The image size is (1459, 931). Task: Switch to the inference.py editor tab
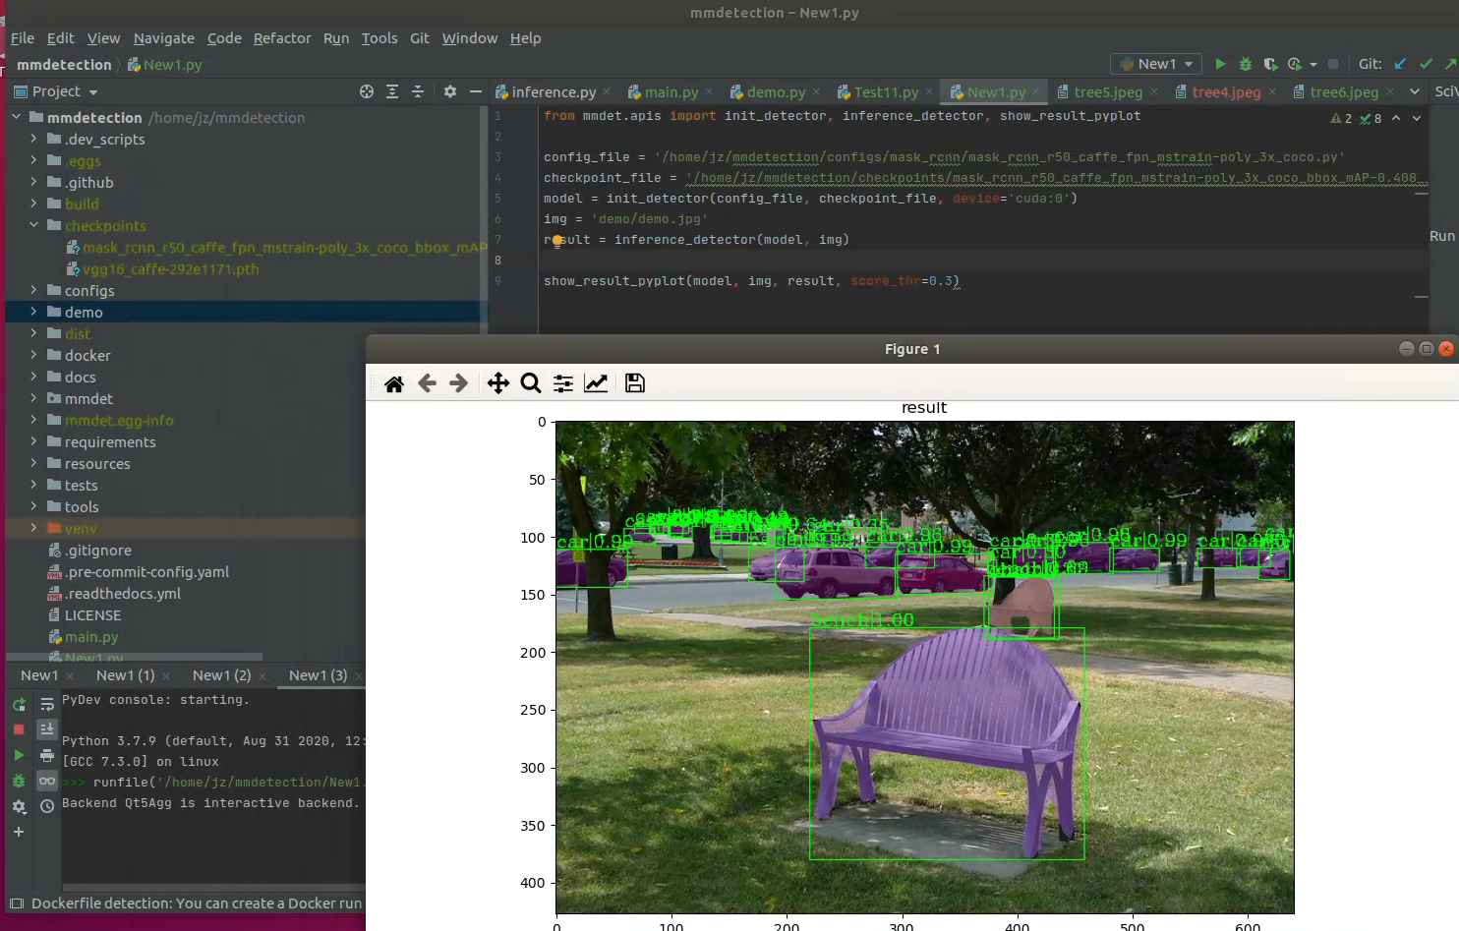[553, 92]
